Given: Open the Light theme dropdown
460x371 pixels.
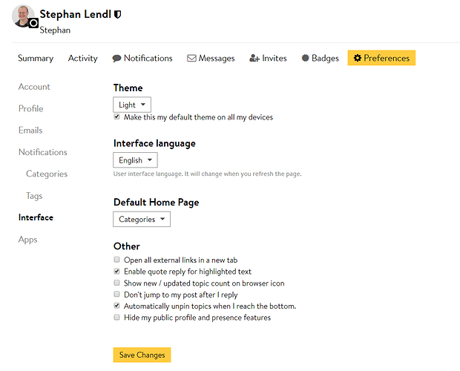Looking at the screenshot, I should pyautogui.click(x=132, y=105).
